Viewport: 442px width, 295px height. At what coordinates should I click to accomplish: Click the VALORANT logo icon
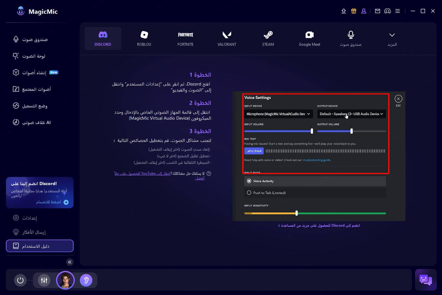coord(227,35)
